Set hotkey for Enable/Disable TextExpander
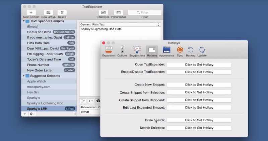Screen dimensions: 268x141 [199, 72]
